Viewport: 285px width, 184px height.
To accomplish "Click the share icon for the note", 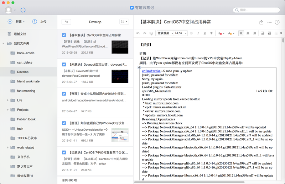I will click(261, 22).
